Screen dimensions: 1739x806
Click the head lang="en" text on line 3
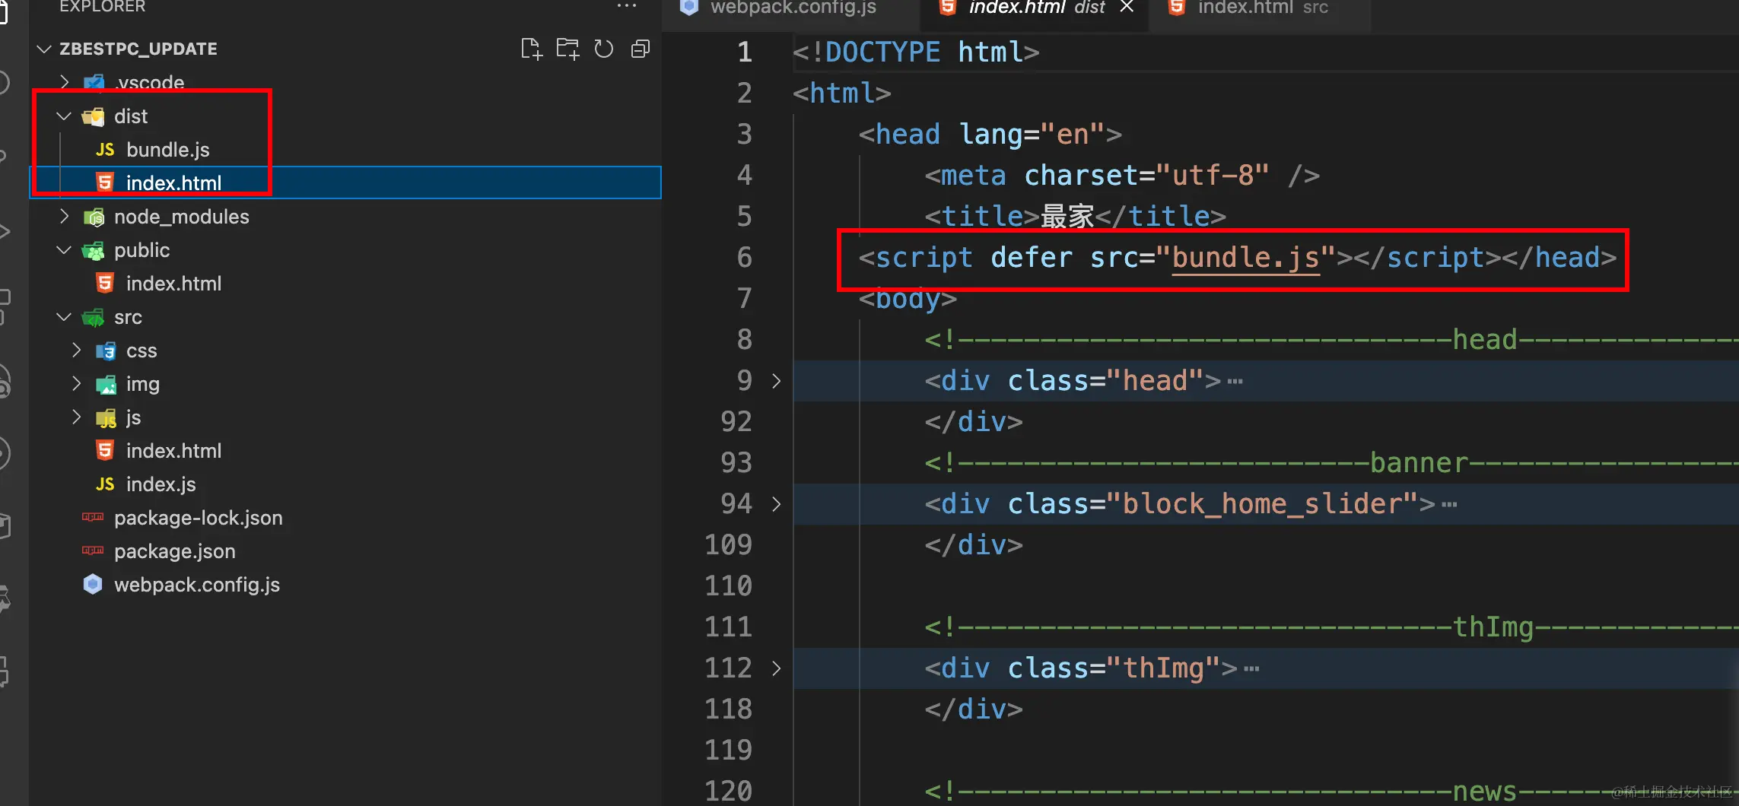click(x=990, y=135)
